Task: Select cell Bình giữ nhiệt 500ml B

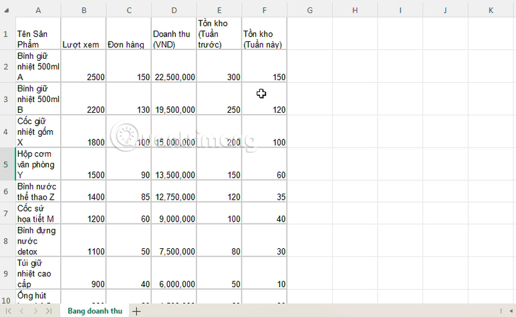Action: pyautogui.click(x=38, y=99)
